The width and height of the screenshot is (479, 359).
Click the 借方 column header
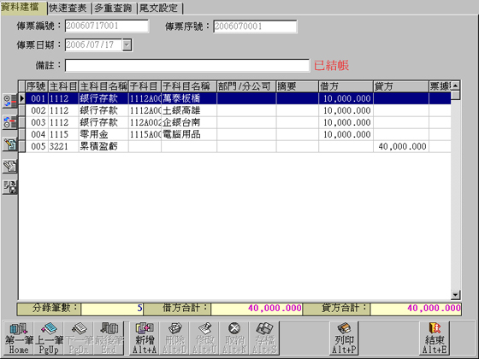[346, 86]
